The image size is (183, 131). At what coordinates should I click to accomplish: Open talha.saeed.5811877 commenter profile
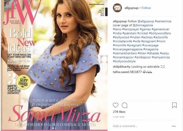pos(127,72)
